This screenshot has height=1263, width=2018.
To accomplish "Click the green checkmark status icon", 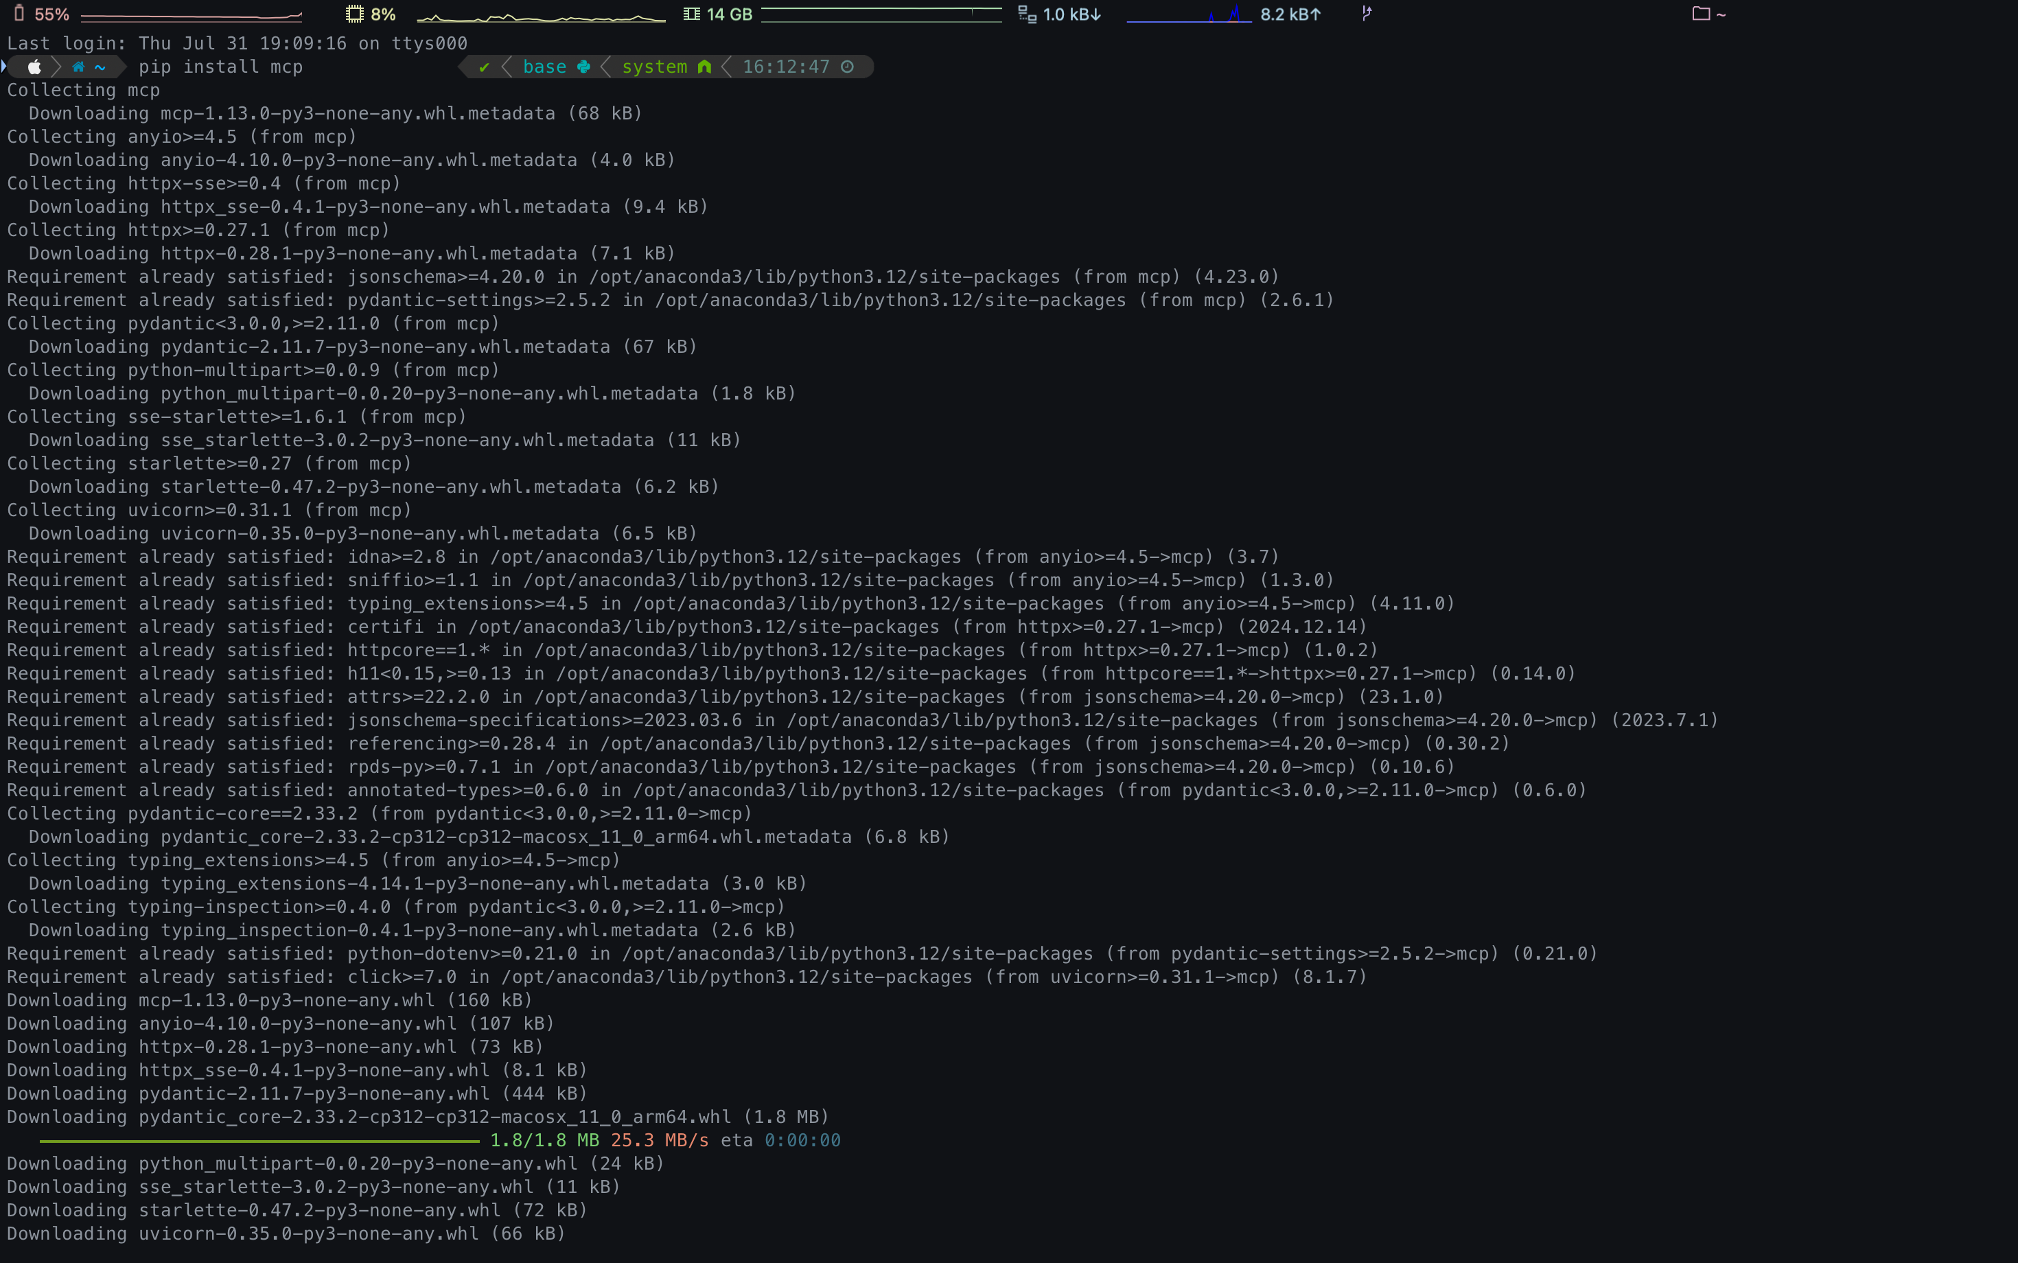I will [484, 67].
